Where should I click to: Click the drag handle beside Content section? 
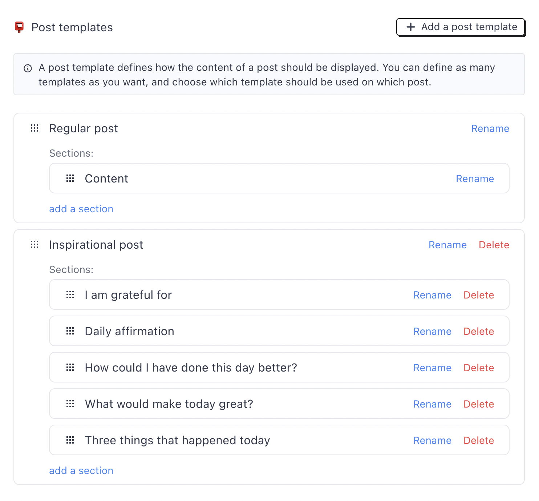coord(70,179)
